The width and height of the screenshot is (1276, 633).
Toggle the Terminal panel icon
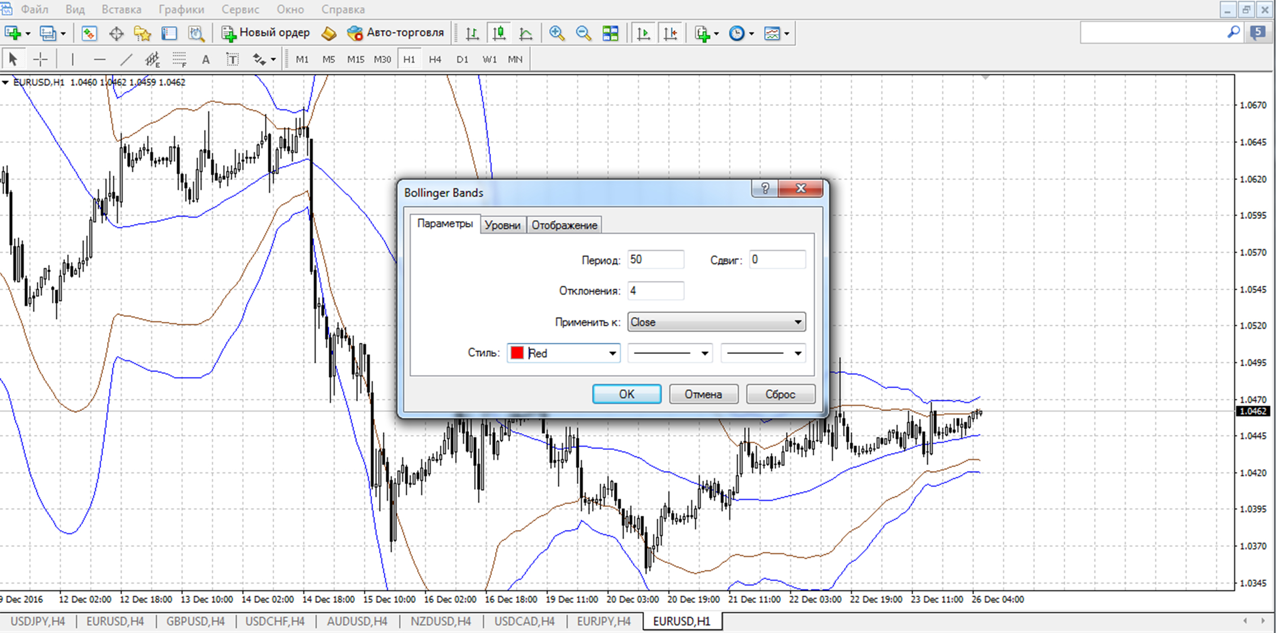click(169, 34)
